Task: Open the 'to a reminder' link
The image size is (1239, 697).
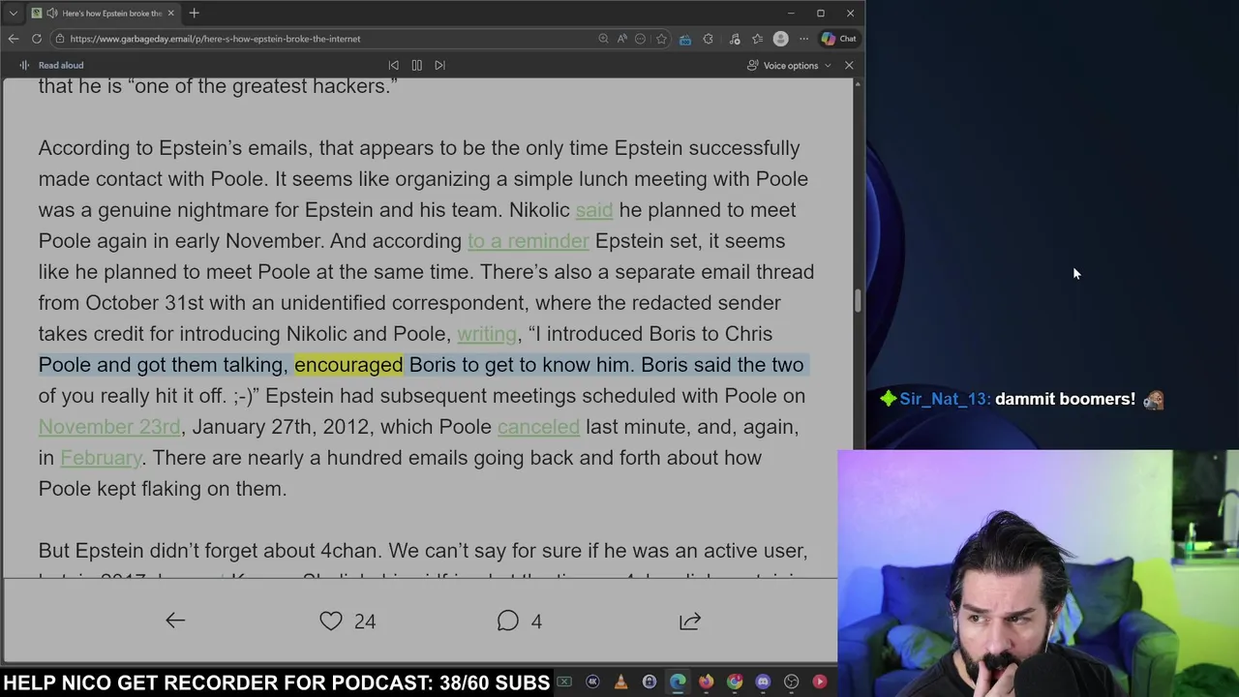Action: [528, 241]
